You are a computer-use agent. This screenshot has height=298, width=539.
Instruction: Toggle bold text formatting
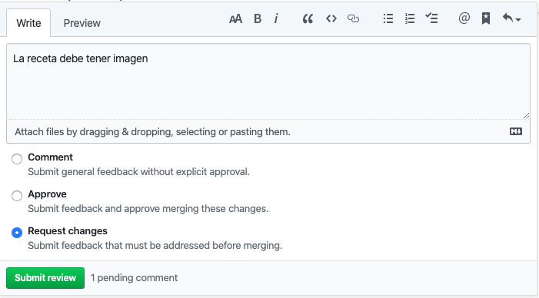click(258, 18)
